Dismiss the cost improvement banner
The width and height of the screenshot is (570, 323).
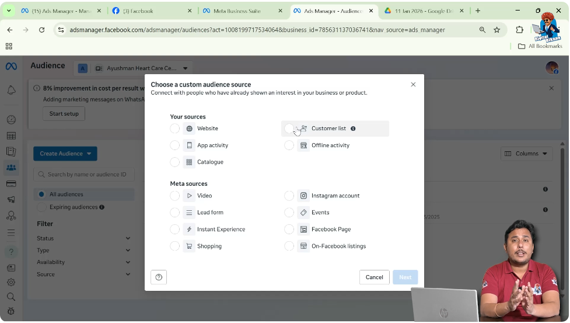[551, 88]
